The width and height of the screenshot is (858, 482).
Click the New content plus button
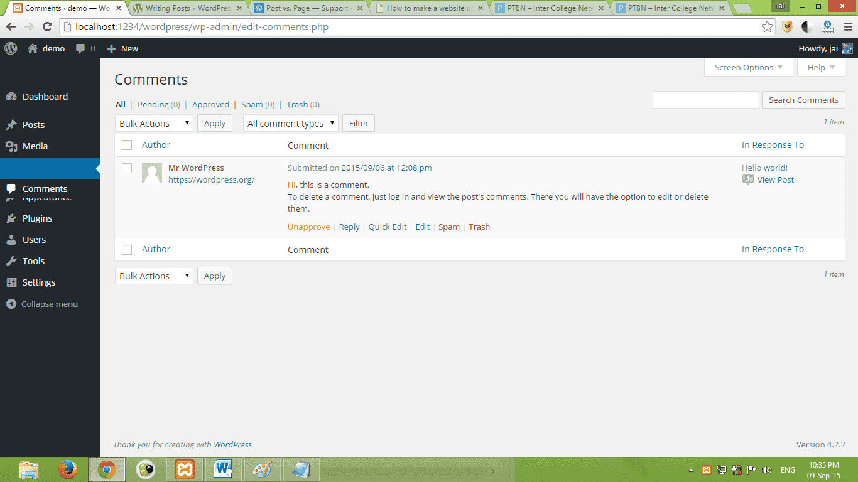(x=111, y=48)
